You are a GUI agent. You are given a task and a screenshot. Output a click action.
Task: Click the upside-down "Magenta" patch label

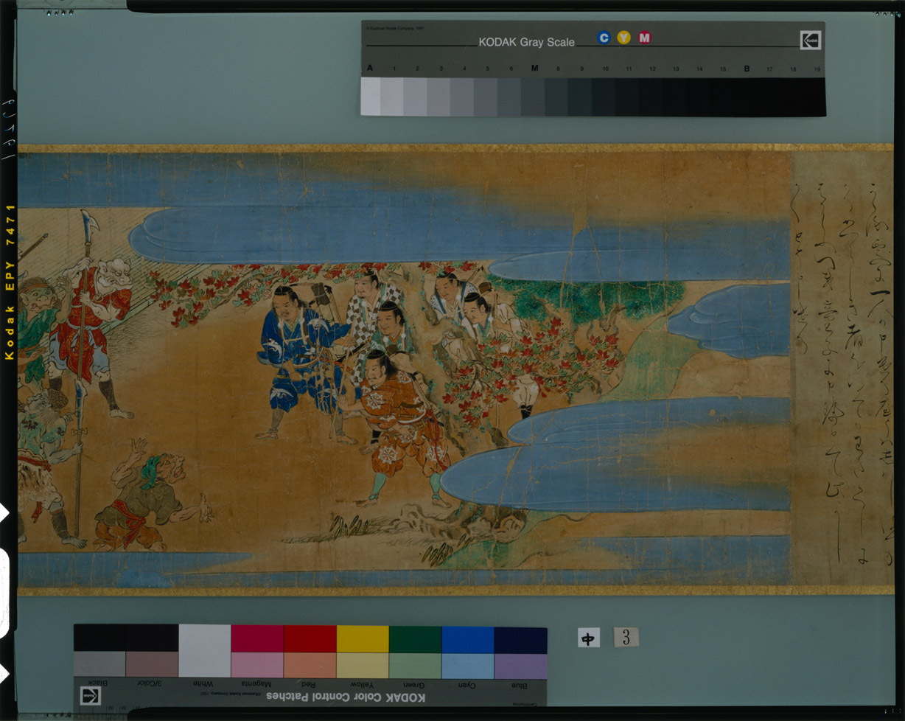[x=257, y=685]
